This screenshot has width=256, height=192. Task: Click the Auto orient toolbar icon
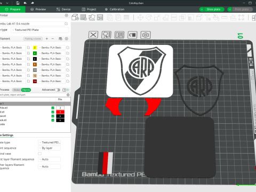tap(92, 18)
